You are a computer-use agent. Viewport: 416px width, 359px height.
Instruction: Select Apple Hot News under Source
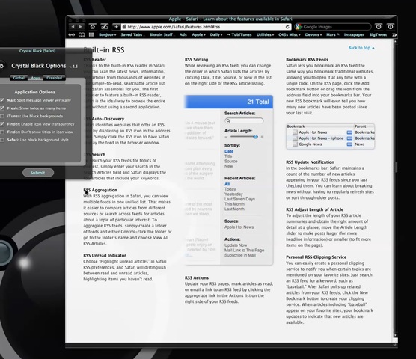(239, 227)
